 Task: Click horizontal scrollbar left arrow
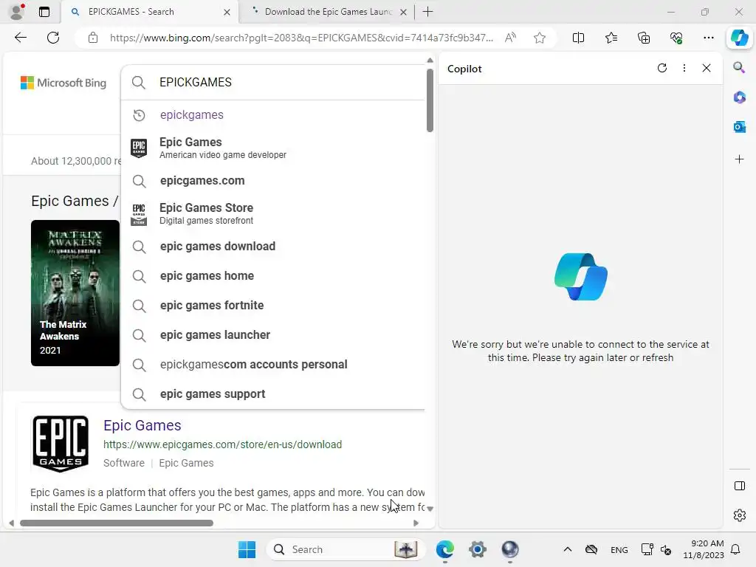[x=12, y=523]
